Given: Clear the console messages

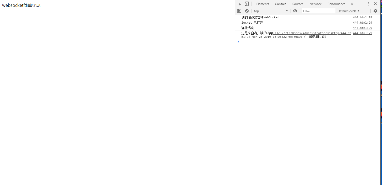Looking at the screenshot, I should [247, 11].
